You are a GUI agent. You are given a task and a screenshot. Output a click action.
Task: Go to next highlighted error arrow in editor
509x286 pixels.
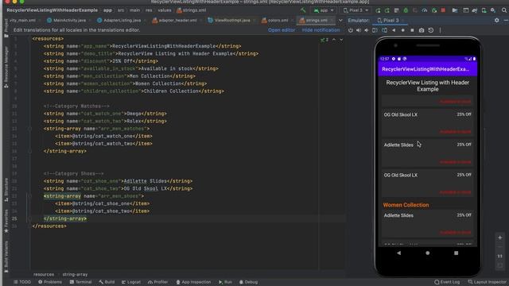tap(341, 40)
